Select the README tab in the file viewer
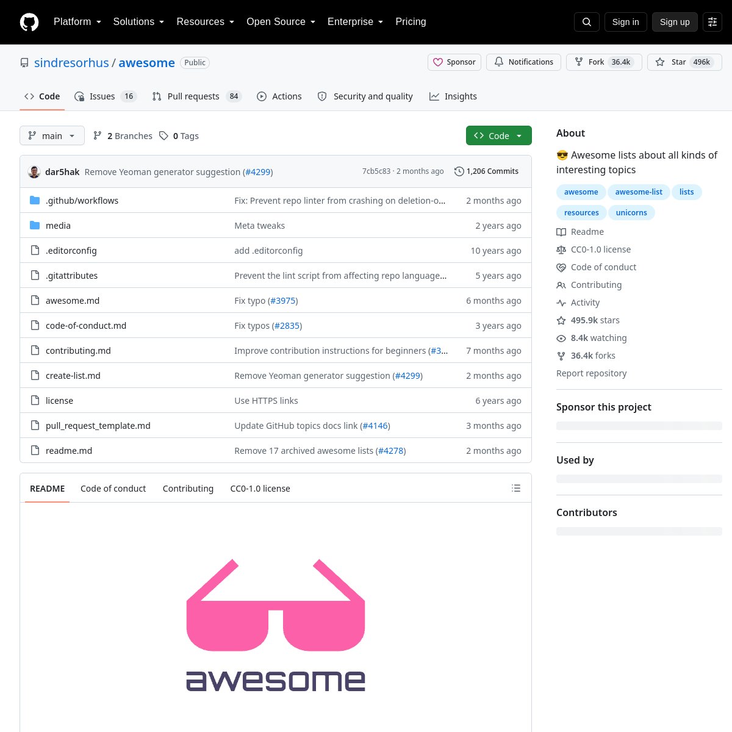Viewport: 732px width, 732px height. pos(47,489)
